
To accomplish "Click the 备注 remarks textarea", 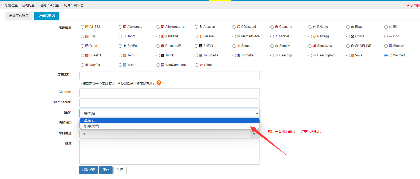I will (x=169, y=152).
